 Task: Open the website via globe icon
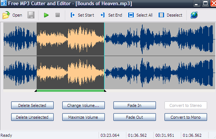tap(194, 15)
